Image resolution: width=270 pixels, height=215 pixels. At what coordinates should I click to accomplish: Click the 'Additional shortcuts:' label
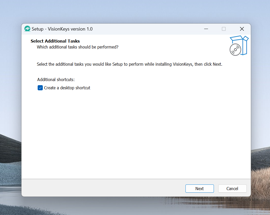56,80
